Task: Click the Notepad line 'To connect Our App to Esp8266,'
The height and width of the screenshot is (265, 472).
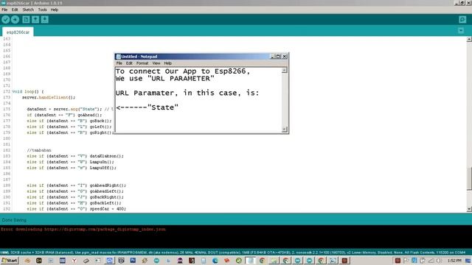Action: tap(183, 71)
